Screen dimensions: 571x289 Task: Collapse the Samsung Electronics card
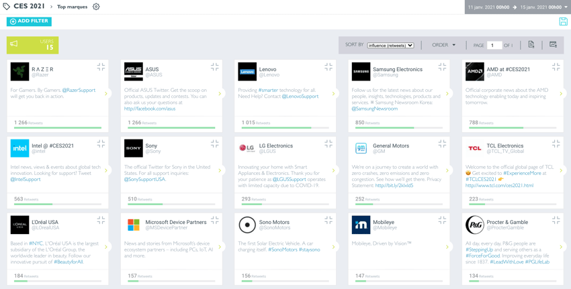(442, 67)
